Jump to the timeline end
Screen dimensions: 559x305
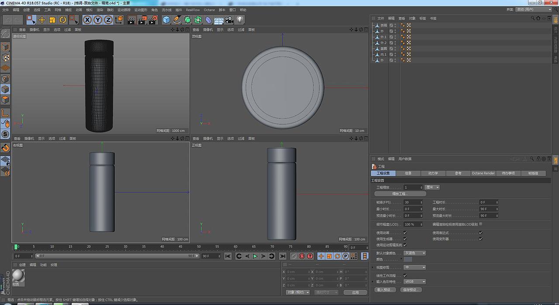(x=283, y=256)
